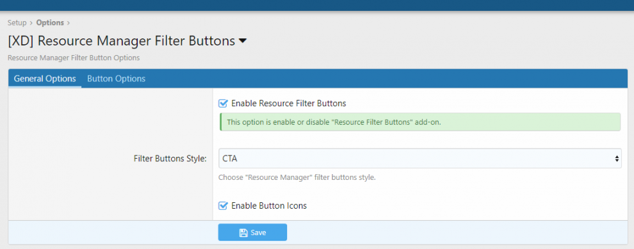Select the General Options tab
The image size is (634, 249).
click(45, 79)
